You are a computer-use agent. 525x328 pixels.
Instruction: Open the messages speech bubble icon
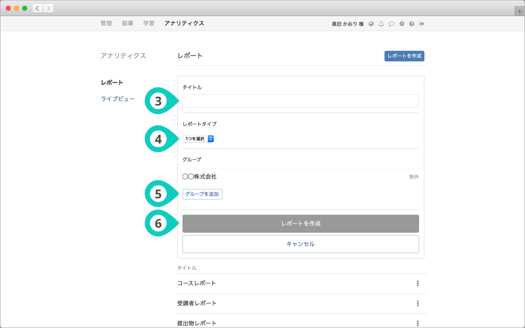[x=391, y=24]
